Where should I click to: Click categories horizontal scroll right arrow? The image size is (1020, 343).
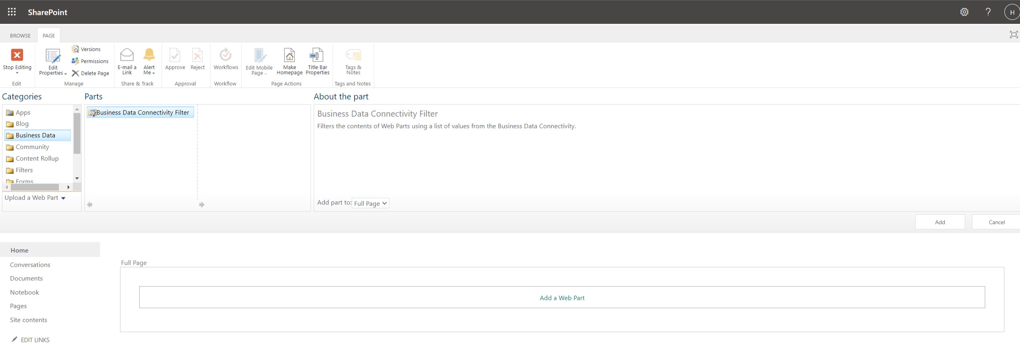[68, 187]
